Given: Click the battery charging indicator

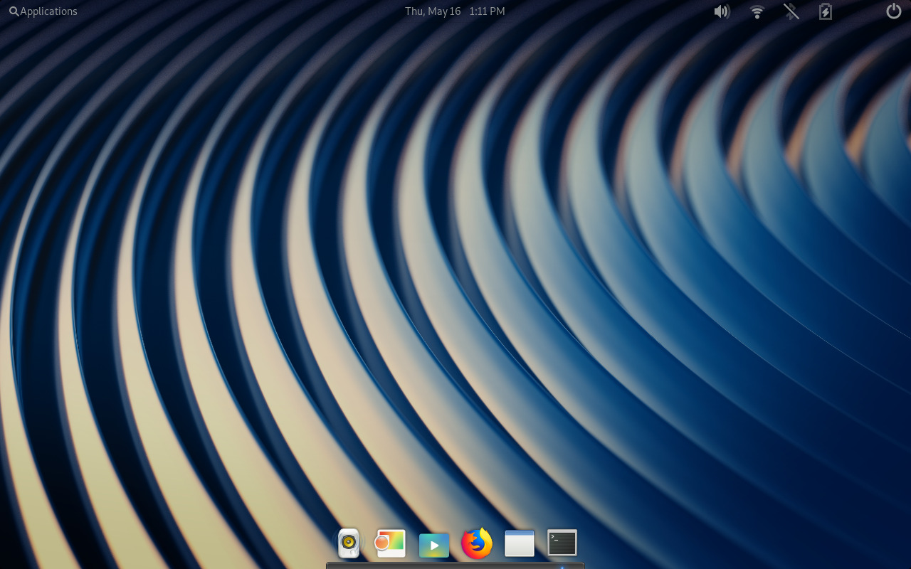Looking at the screenshot, I should (825, 11).
